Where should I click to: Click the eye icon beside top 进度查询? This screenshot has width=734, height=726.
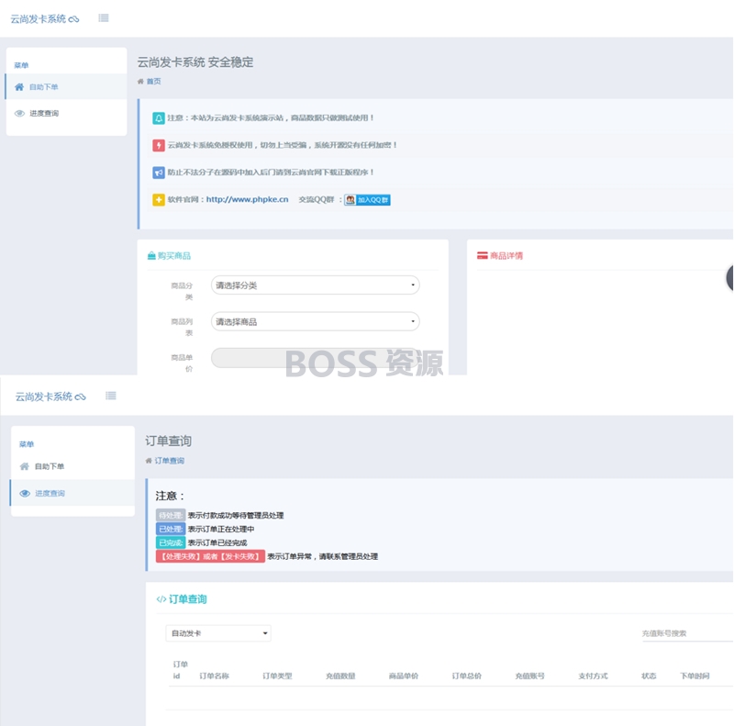tap(19, 113)
